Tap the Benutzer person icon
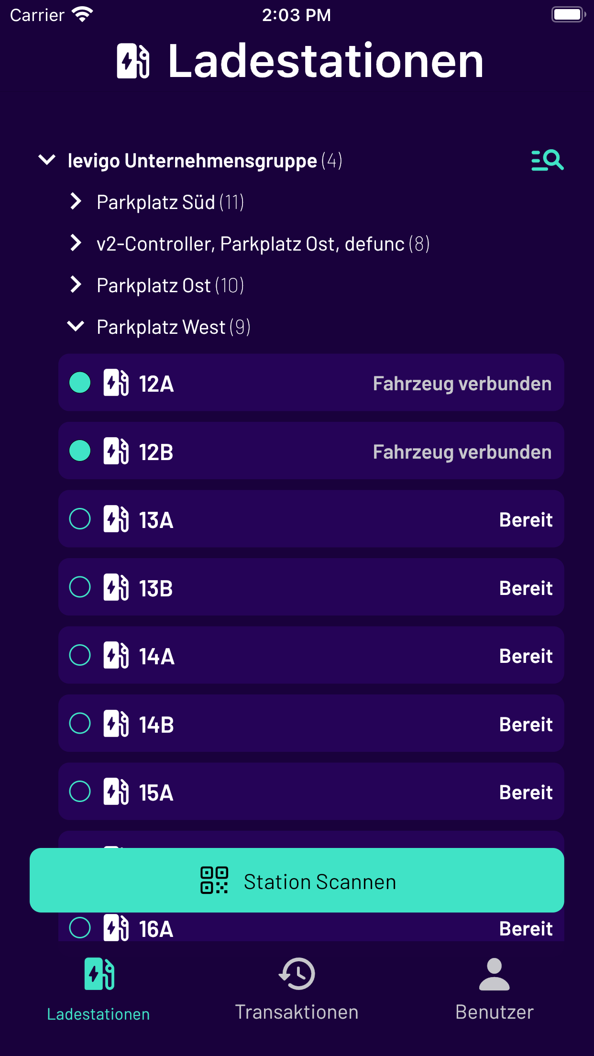 pos(495,974)
